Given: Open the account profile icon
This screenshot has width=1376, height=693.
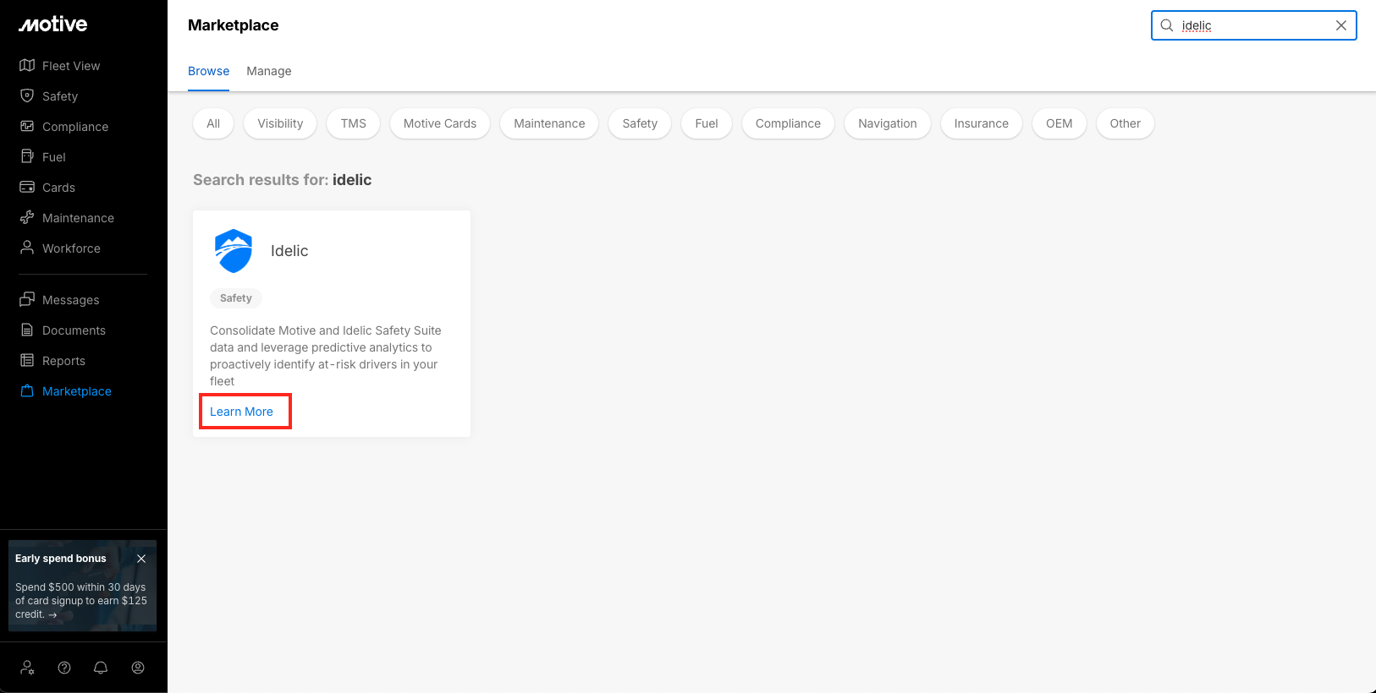Looking at the screenshot, I should pyautogui.click(x=138, y=668).
